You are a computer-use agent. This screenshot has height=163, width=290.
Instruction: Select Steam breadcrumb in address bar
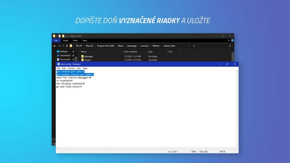tap(120, 46)
